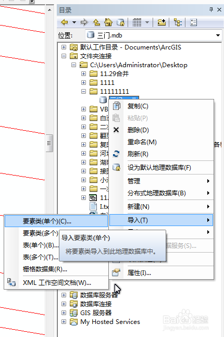Click the view grid icon in toolbar
Viewport: 224px width, 337px height.
(137, 22)
